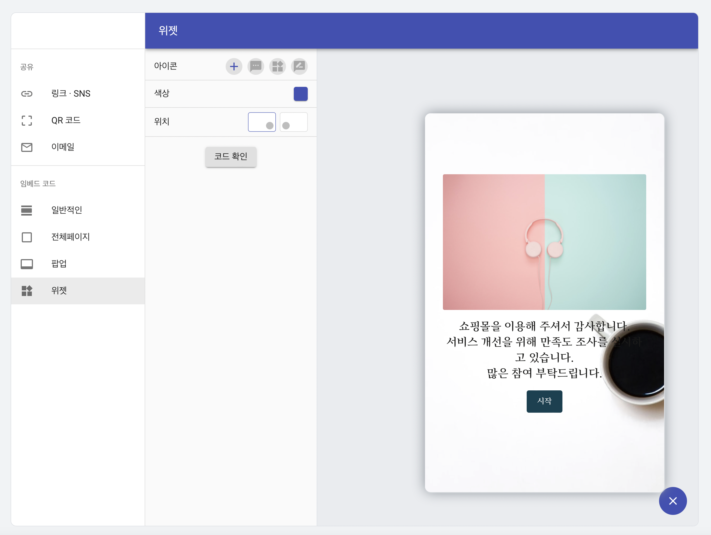
Task: Select the pencil note widget icon option
Action: coord(299,66)
